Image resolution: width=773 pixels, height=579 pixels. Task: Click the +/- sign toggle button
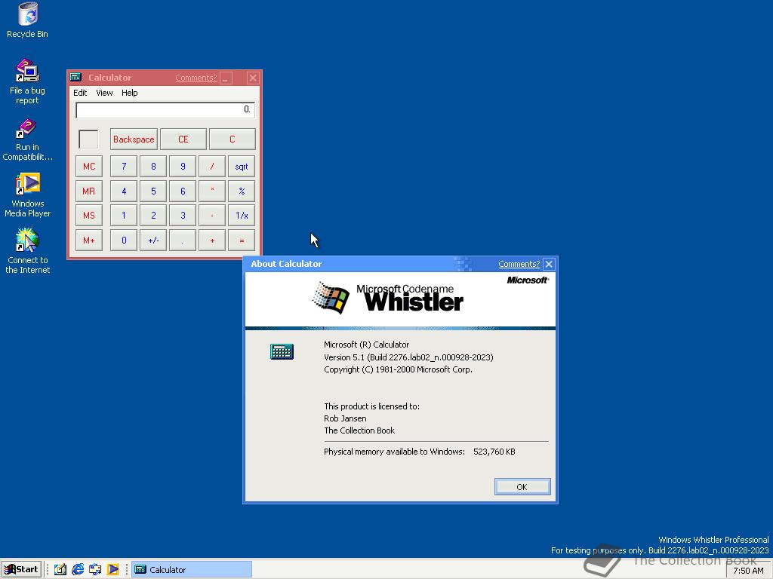(153, 240)
